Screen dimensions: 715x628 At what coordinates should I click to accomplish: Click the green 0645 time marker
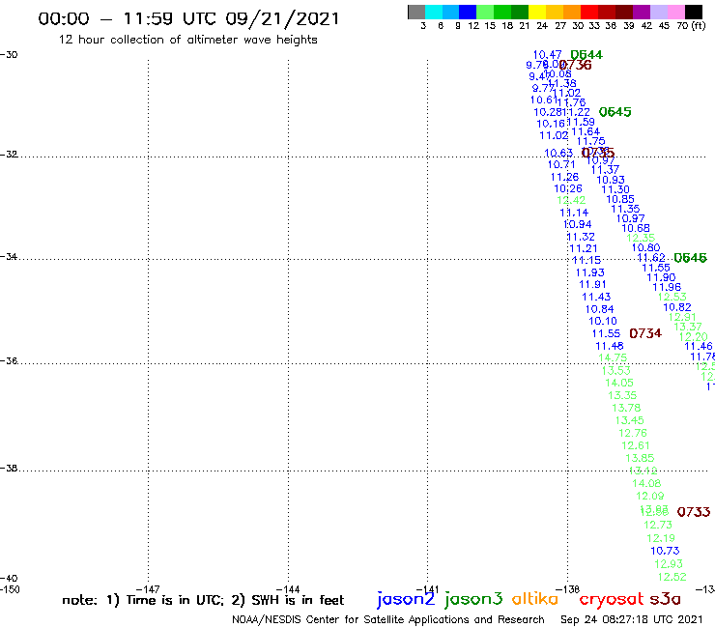(x=615, y=112)
